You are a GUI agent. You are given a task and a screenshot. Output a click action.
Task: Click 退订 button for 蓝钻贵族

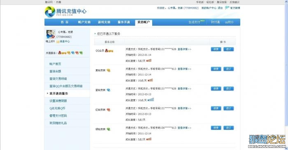click(x=228, y=89)
